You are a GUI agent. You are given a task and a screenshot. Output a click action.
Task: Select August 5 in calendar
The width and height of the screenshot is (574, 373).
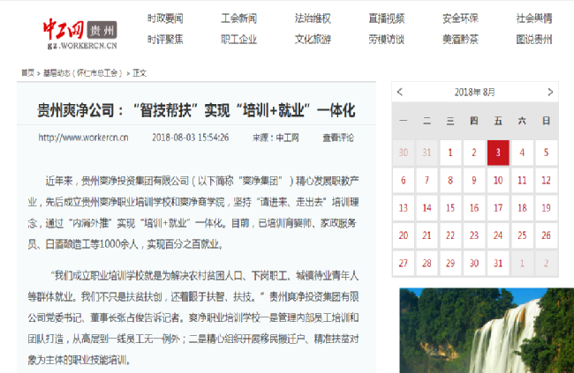[546, 153]
